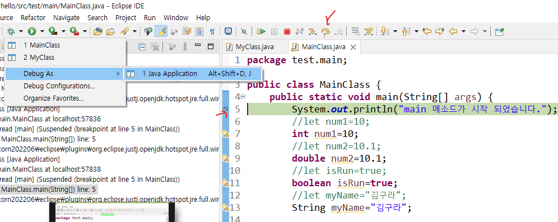Collapse the main method fold at line 4
Screen dimensions: 558x222
243,97
